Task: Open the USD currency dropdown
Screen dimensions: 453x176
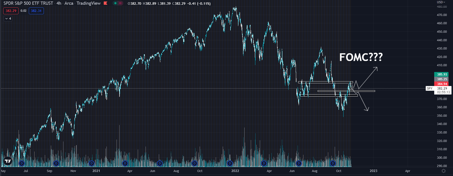Action: pyautogui.click(x=441, y=2)
